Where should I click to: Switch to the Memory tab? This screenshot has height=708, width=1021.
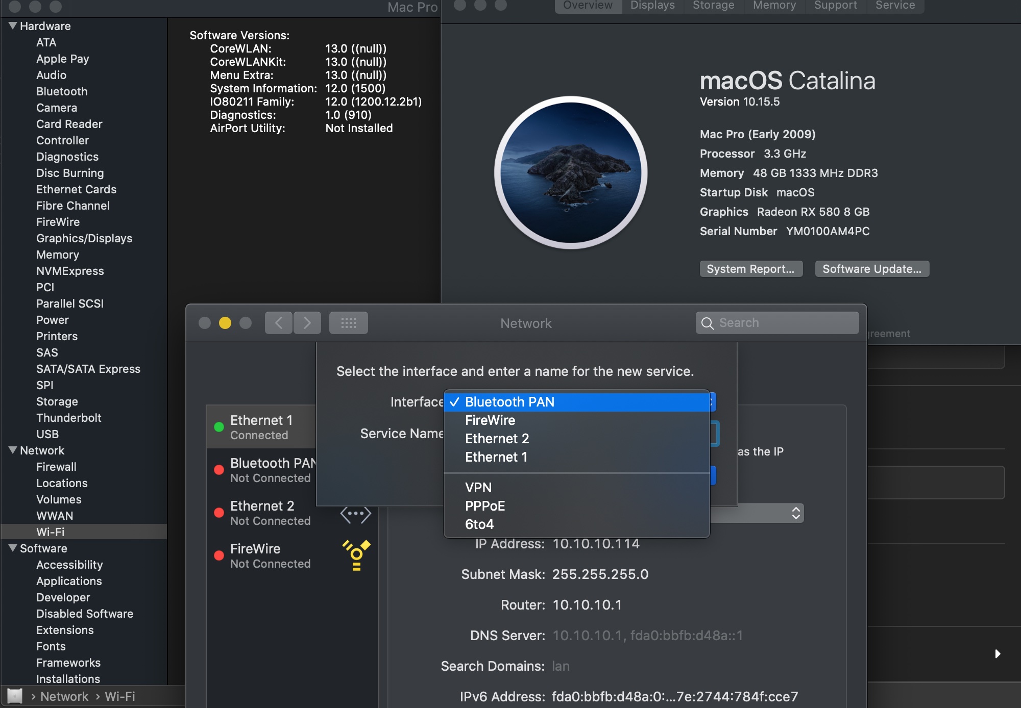click(774, 6)
